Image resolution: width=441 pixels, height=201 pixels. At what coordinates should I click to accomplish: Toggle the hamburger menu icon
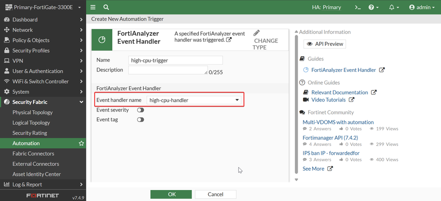pos(93,7)
